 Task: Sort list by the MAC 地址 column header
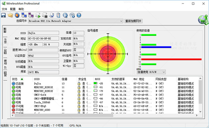pos(143,79)
